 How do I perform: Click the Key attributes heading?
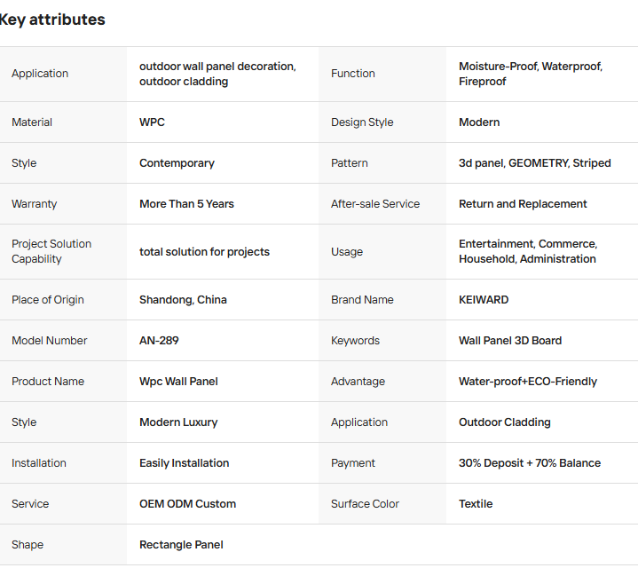[x=52, y=20]
